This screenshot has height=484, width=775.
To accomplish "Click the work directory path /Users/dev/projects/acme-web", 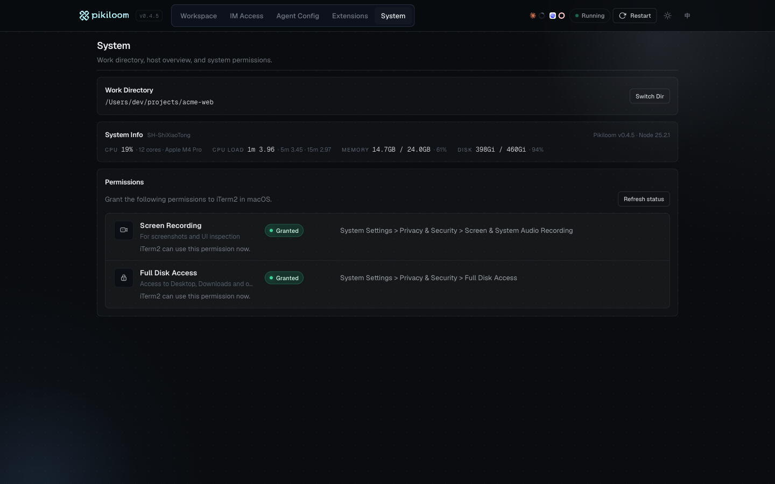I will (x=159, y=102).
